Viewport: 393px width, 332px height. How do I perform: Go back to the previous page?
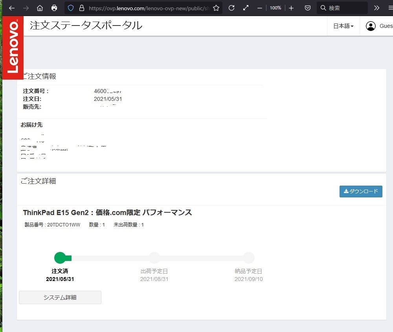12,8
